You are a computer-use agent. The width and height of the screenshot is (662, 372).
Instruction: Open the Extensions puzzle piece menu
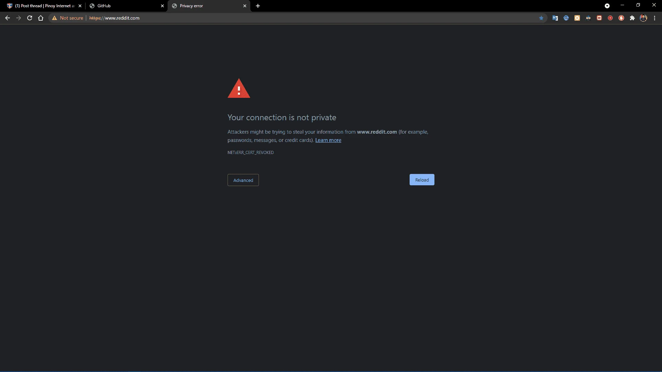coord(632,18)
